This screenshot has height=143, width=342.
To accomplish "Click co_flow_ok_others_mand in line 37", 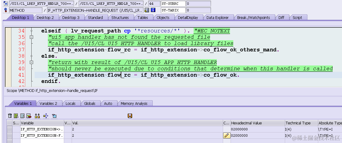I will pos(240,50).
